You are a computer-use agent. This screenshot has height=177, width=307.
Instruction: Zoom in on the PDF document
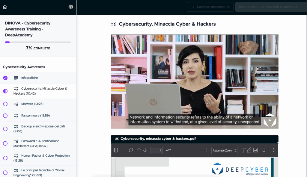[x=206, y=150]
